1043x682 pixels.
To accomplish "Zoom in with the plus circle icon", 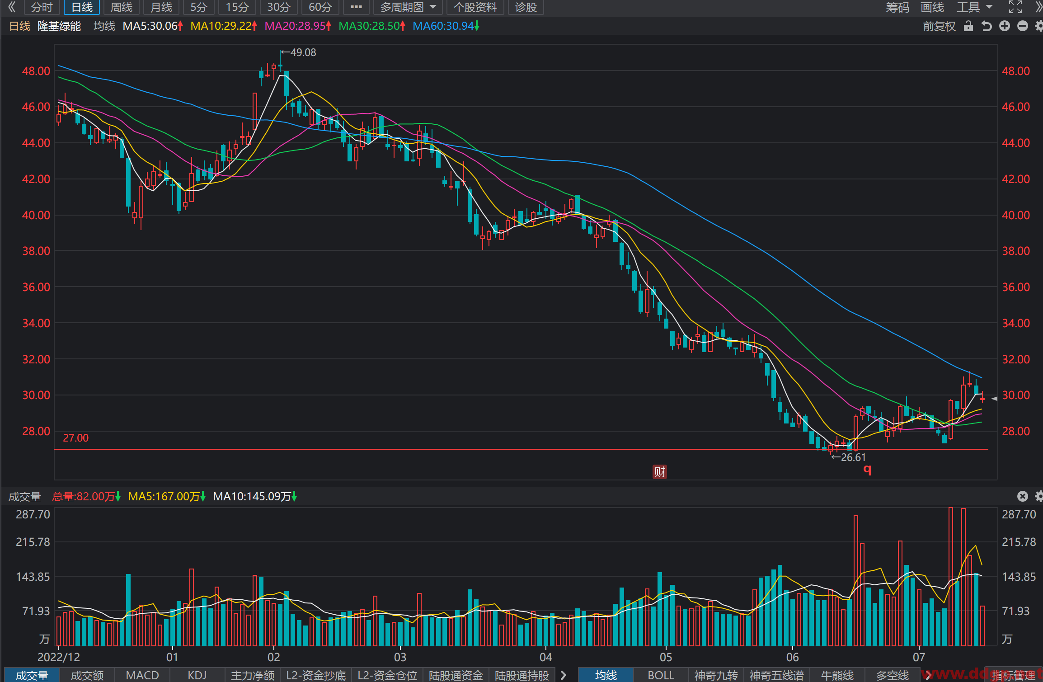I will 1005,26.
